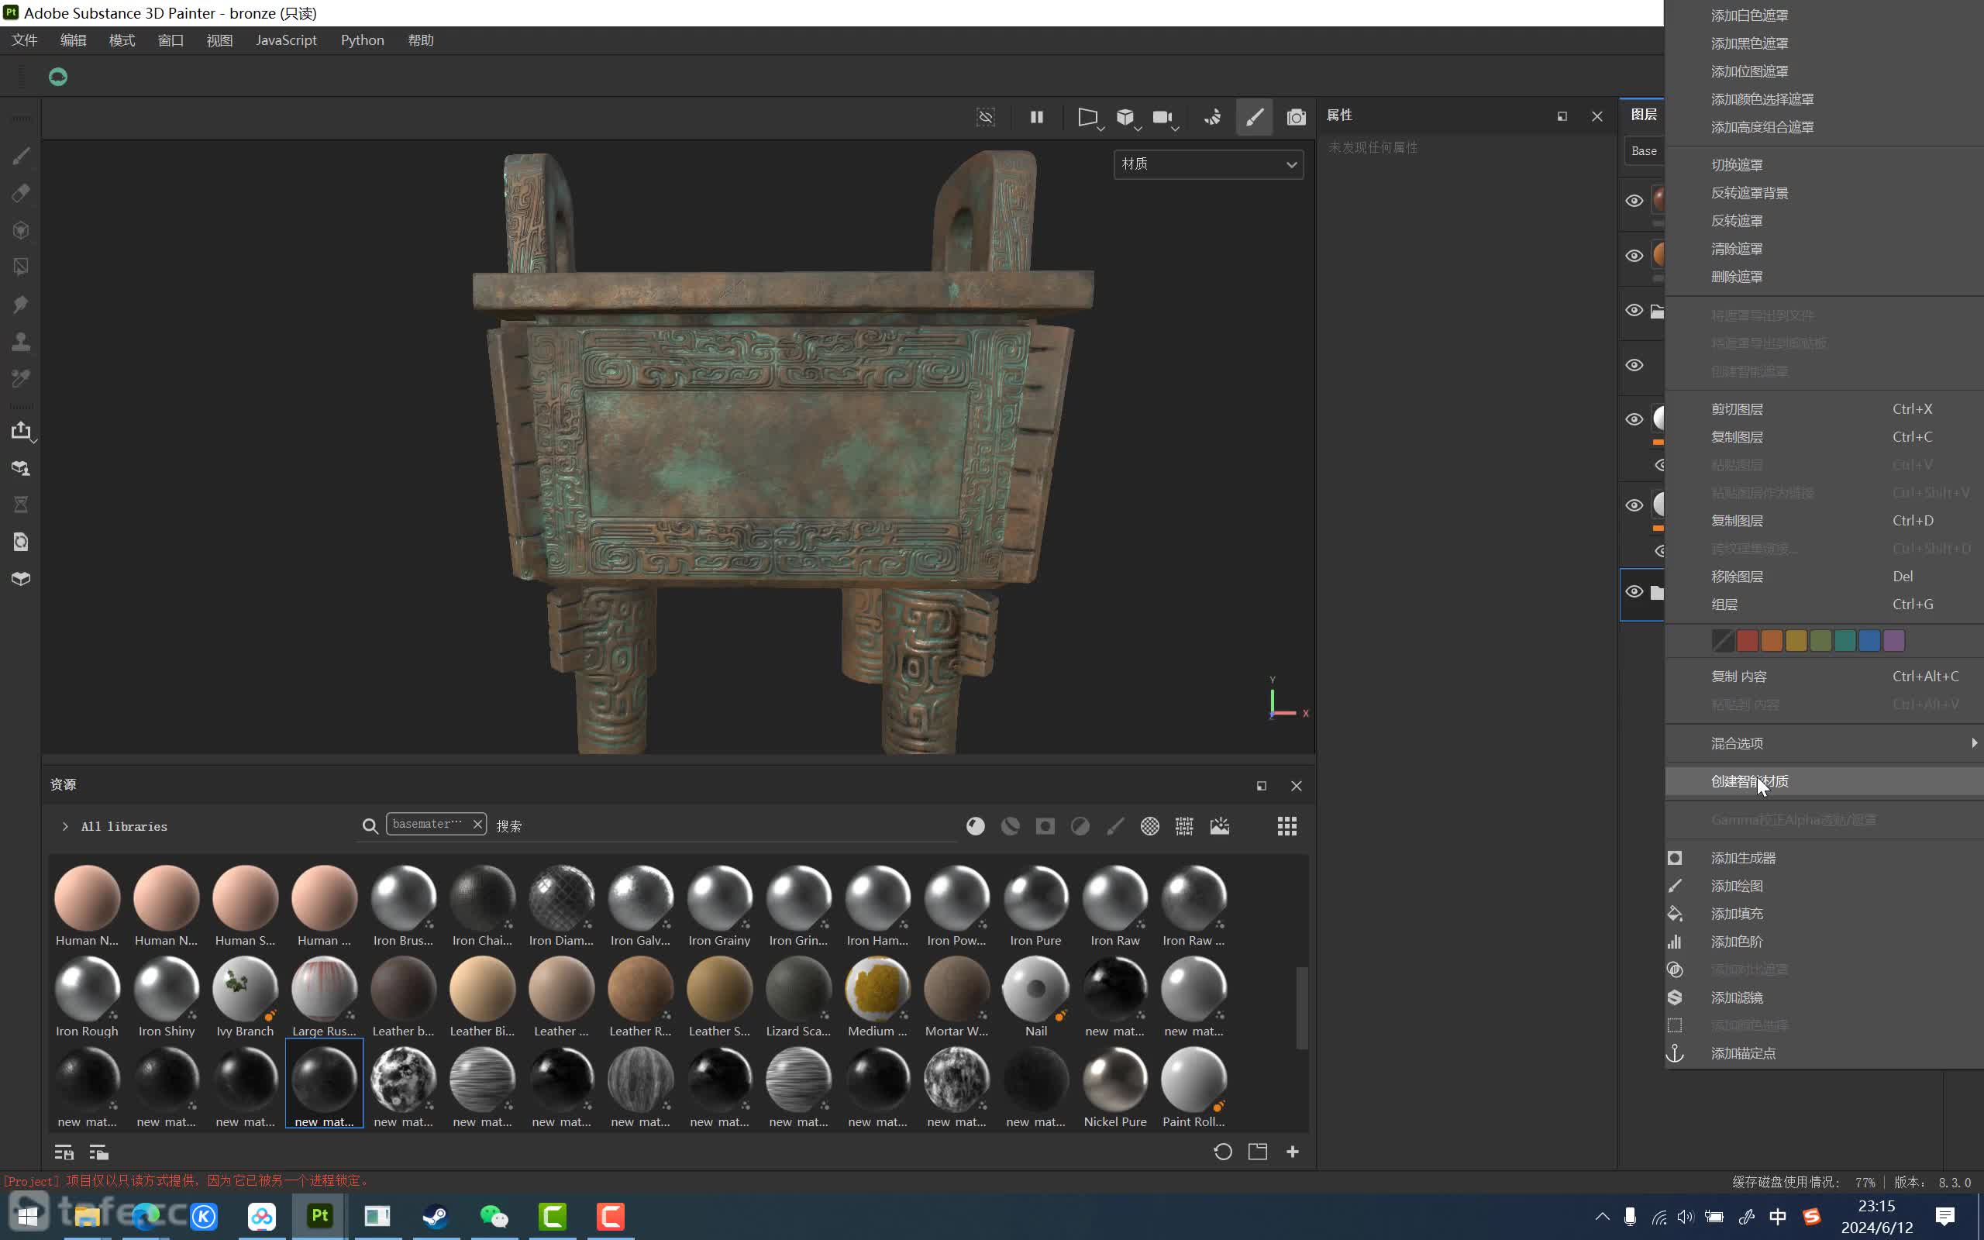Open the Base channel dropdown in layers panel
Viewport: 1984px width, 1240px height.
click(x=1644, y=151)
